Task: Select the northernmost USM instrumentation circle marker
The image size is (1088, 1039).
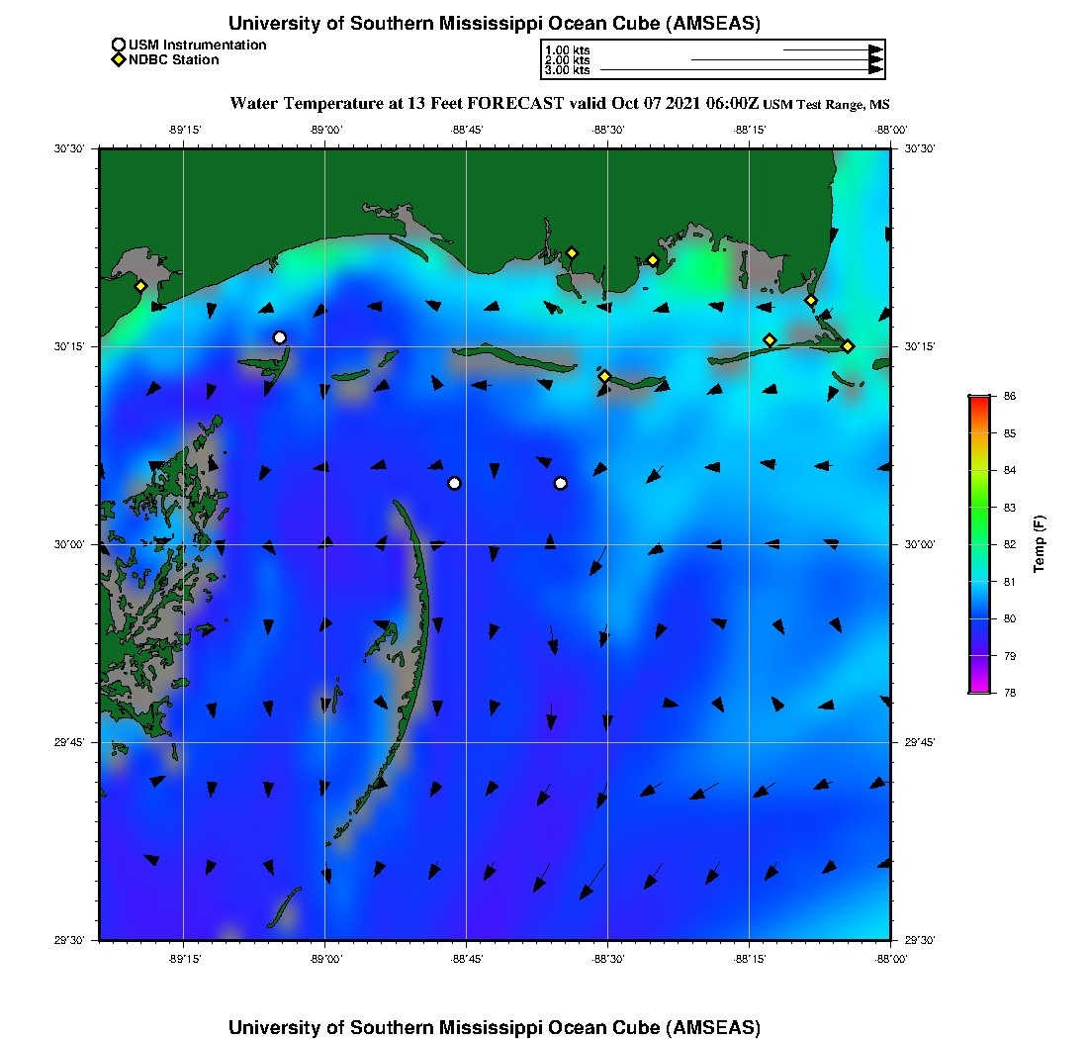Action: [x=280, y=337]
